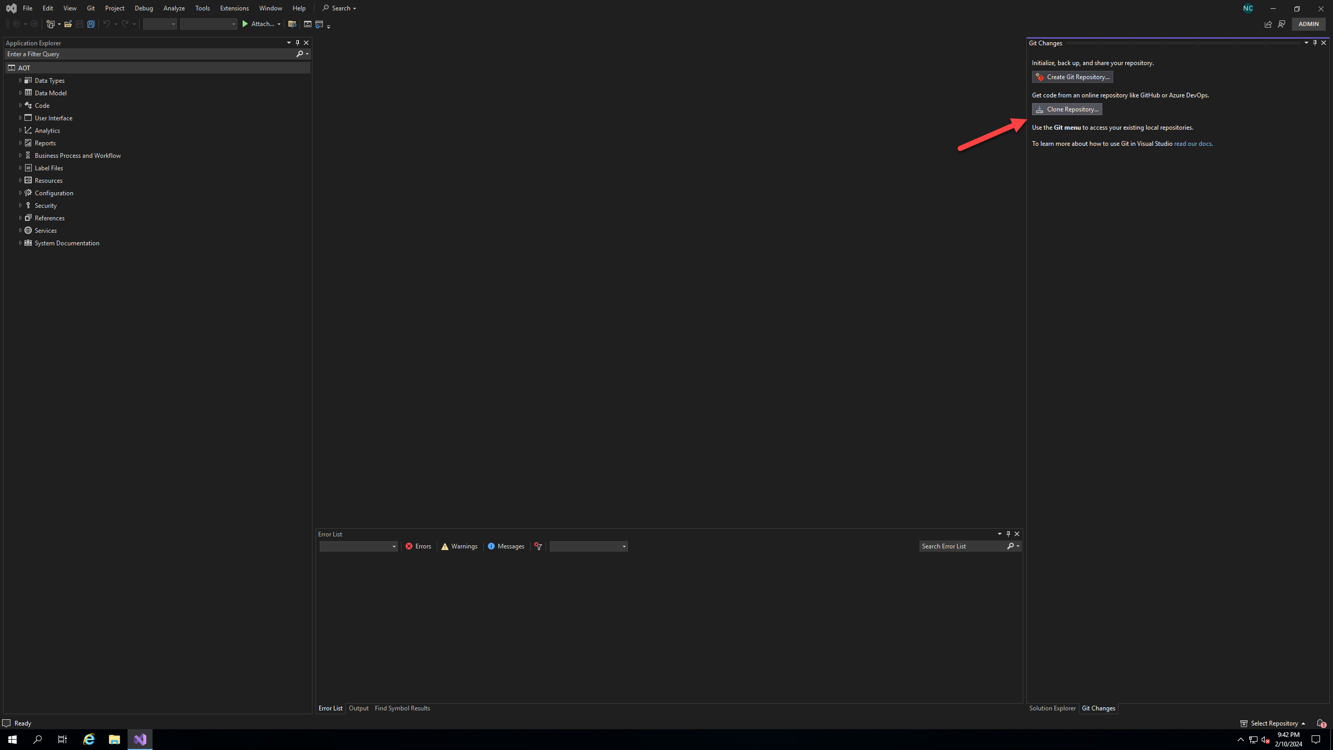Image resolution: width=1333 pixels, height=750 pixels.
Task: Expand the Security node arrow
Action: [x=20, y=205]
